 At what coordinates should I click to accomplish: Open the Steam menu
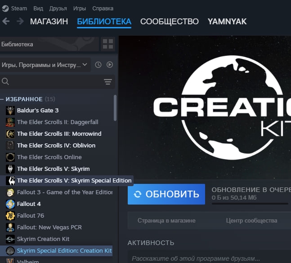tap(19, 9)
